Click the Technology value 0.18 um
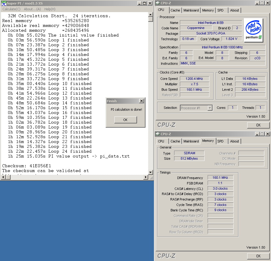Viewport: 271px width, 261px height. pos(188,39)
